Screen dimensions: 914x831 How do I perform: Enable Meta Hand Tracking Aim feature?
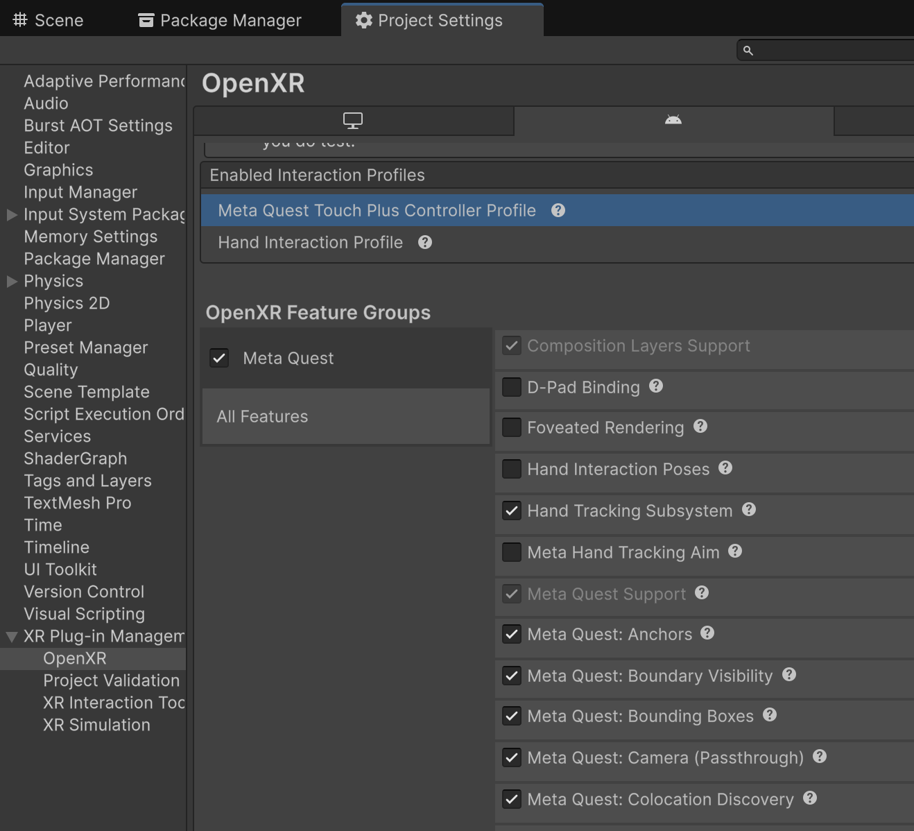coord(512,552)
